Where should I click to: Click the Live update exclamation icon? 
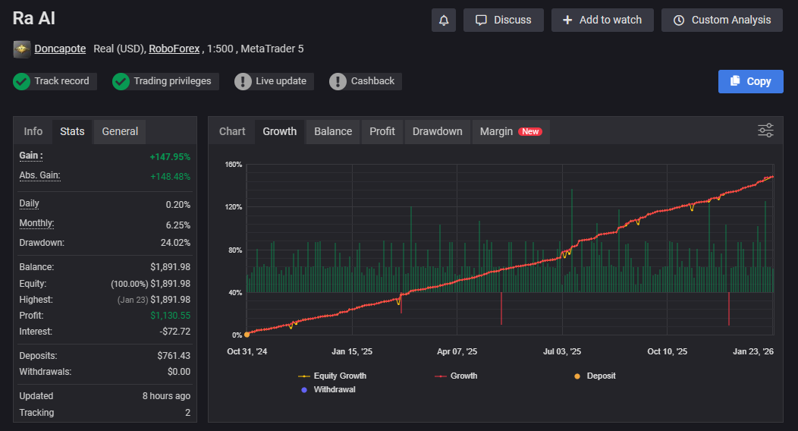[x=243, y=81]
